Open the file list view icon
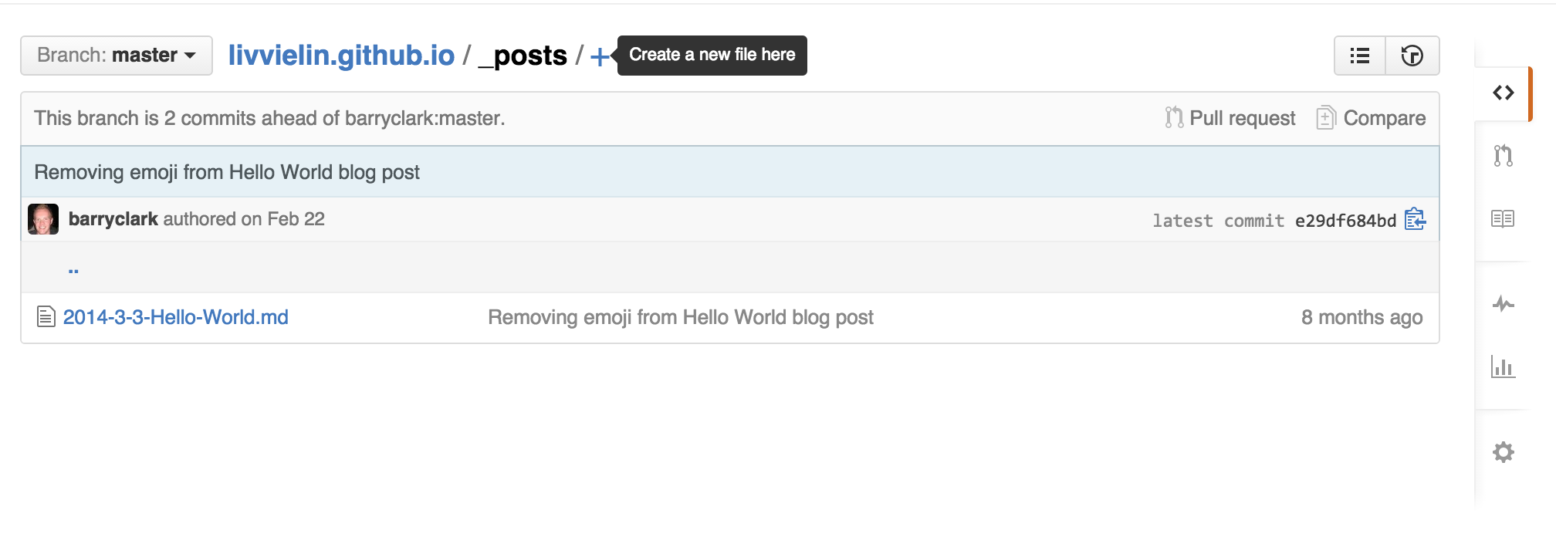 pos(1360,56)
